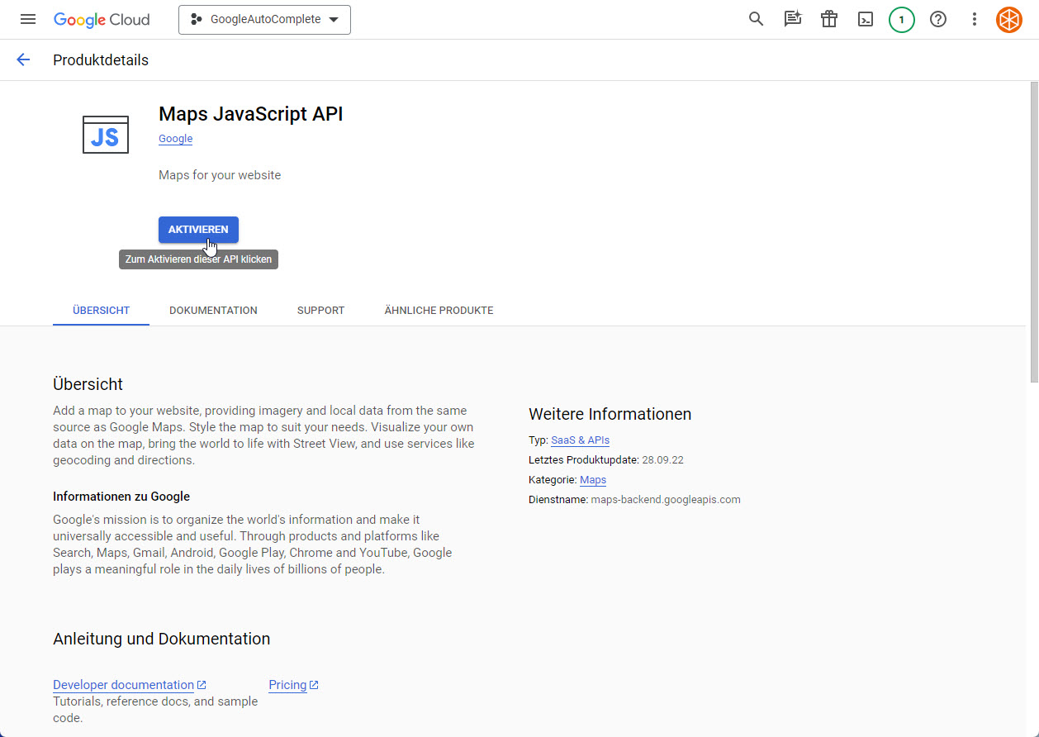Image resolution: width=1039 pixels, height=737 pixels.
Task: Click the gift free trial icon
Action: [829, 19]
